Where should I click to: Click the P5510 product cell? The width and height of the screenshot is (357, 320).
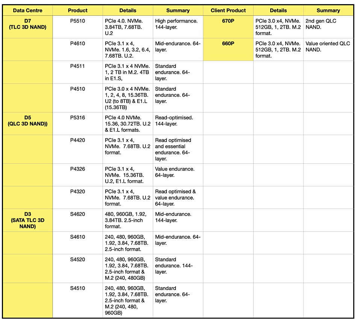78,27
